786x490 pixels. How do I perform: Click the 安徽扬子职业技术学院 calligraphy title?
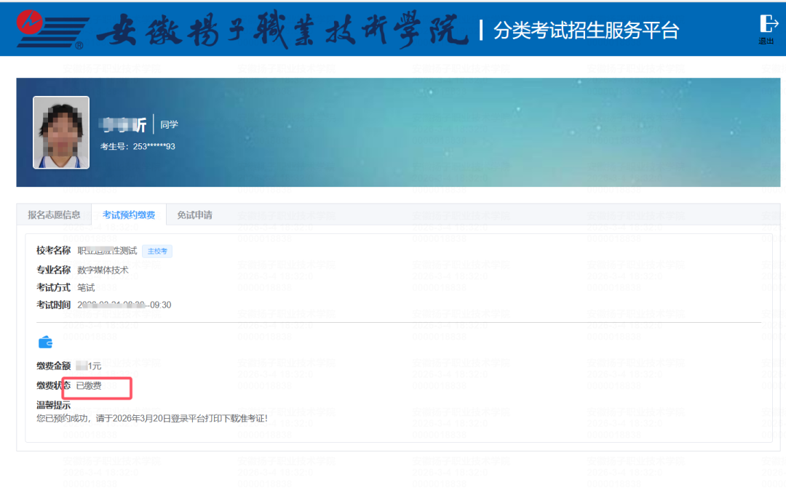pos(282,29)
